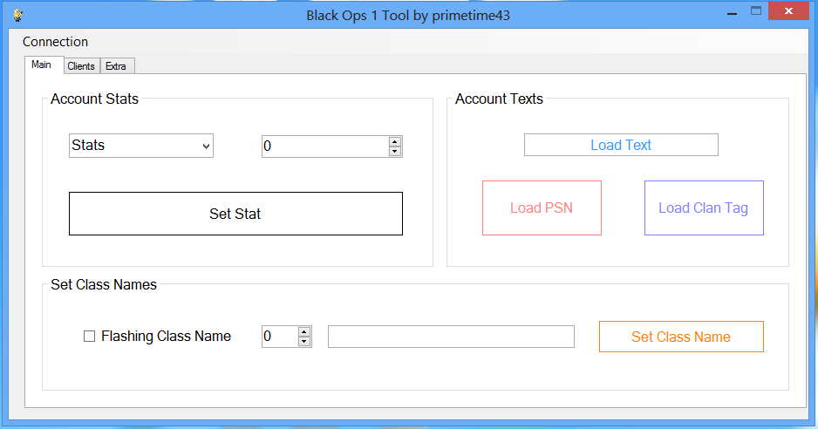Click the Set Stat button
Screen dimensions: 818x429
235,214
